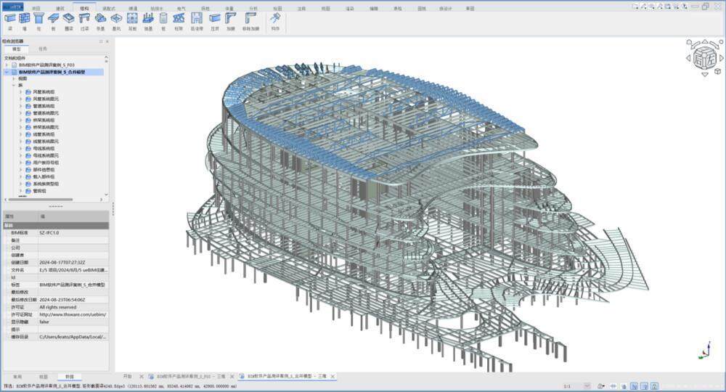Select BIM软件产品测评案例_S_F03 document in tree

coord(46,65)
